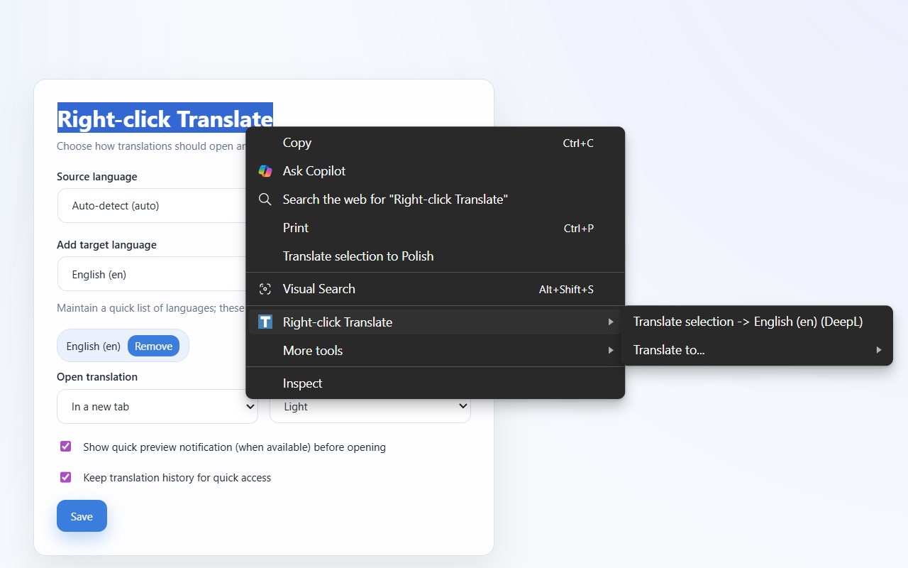The image size is (908, 568).
Task: Click the Open translation label
Action: [x=97, y=377]
